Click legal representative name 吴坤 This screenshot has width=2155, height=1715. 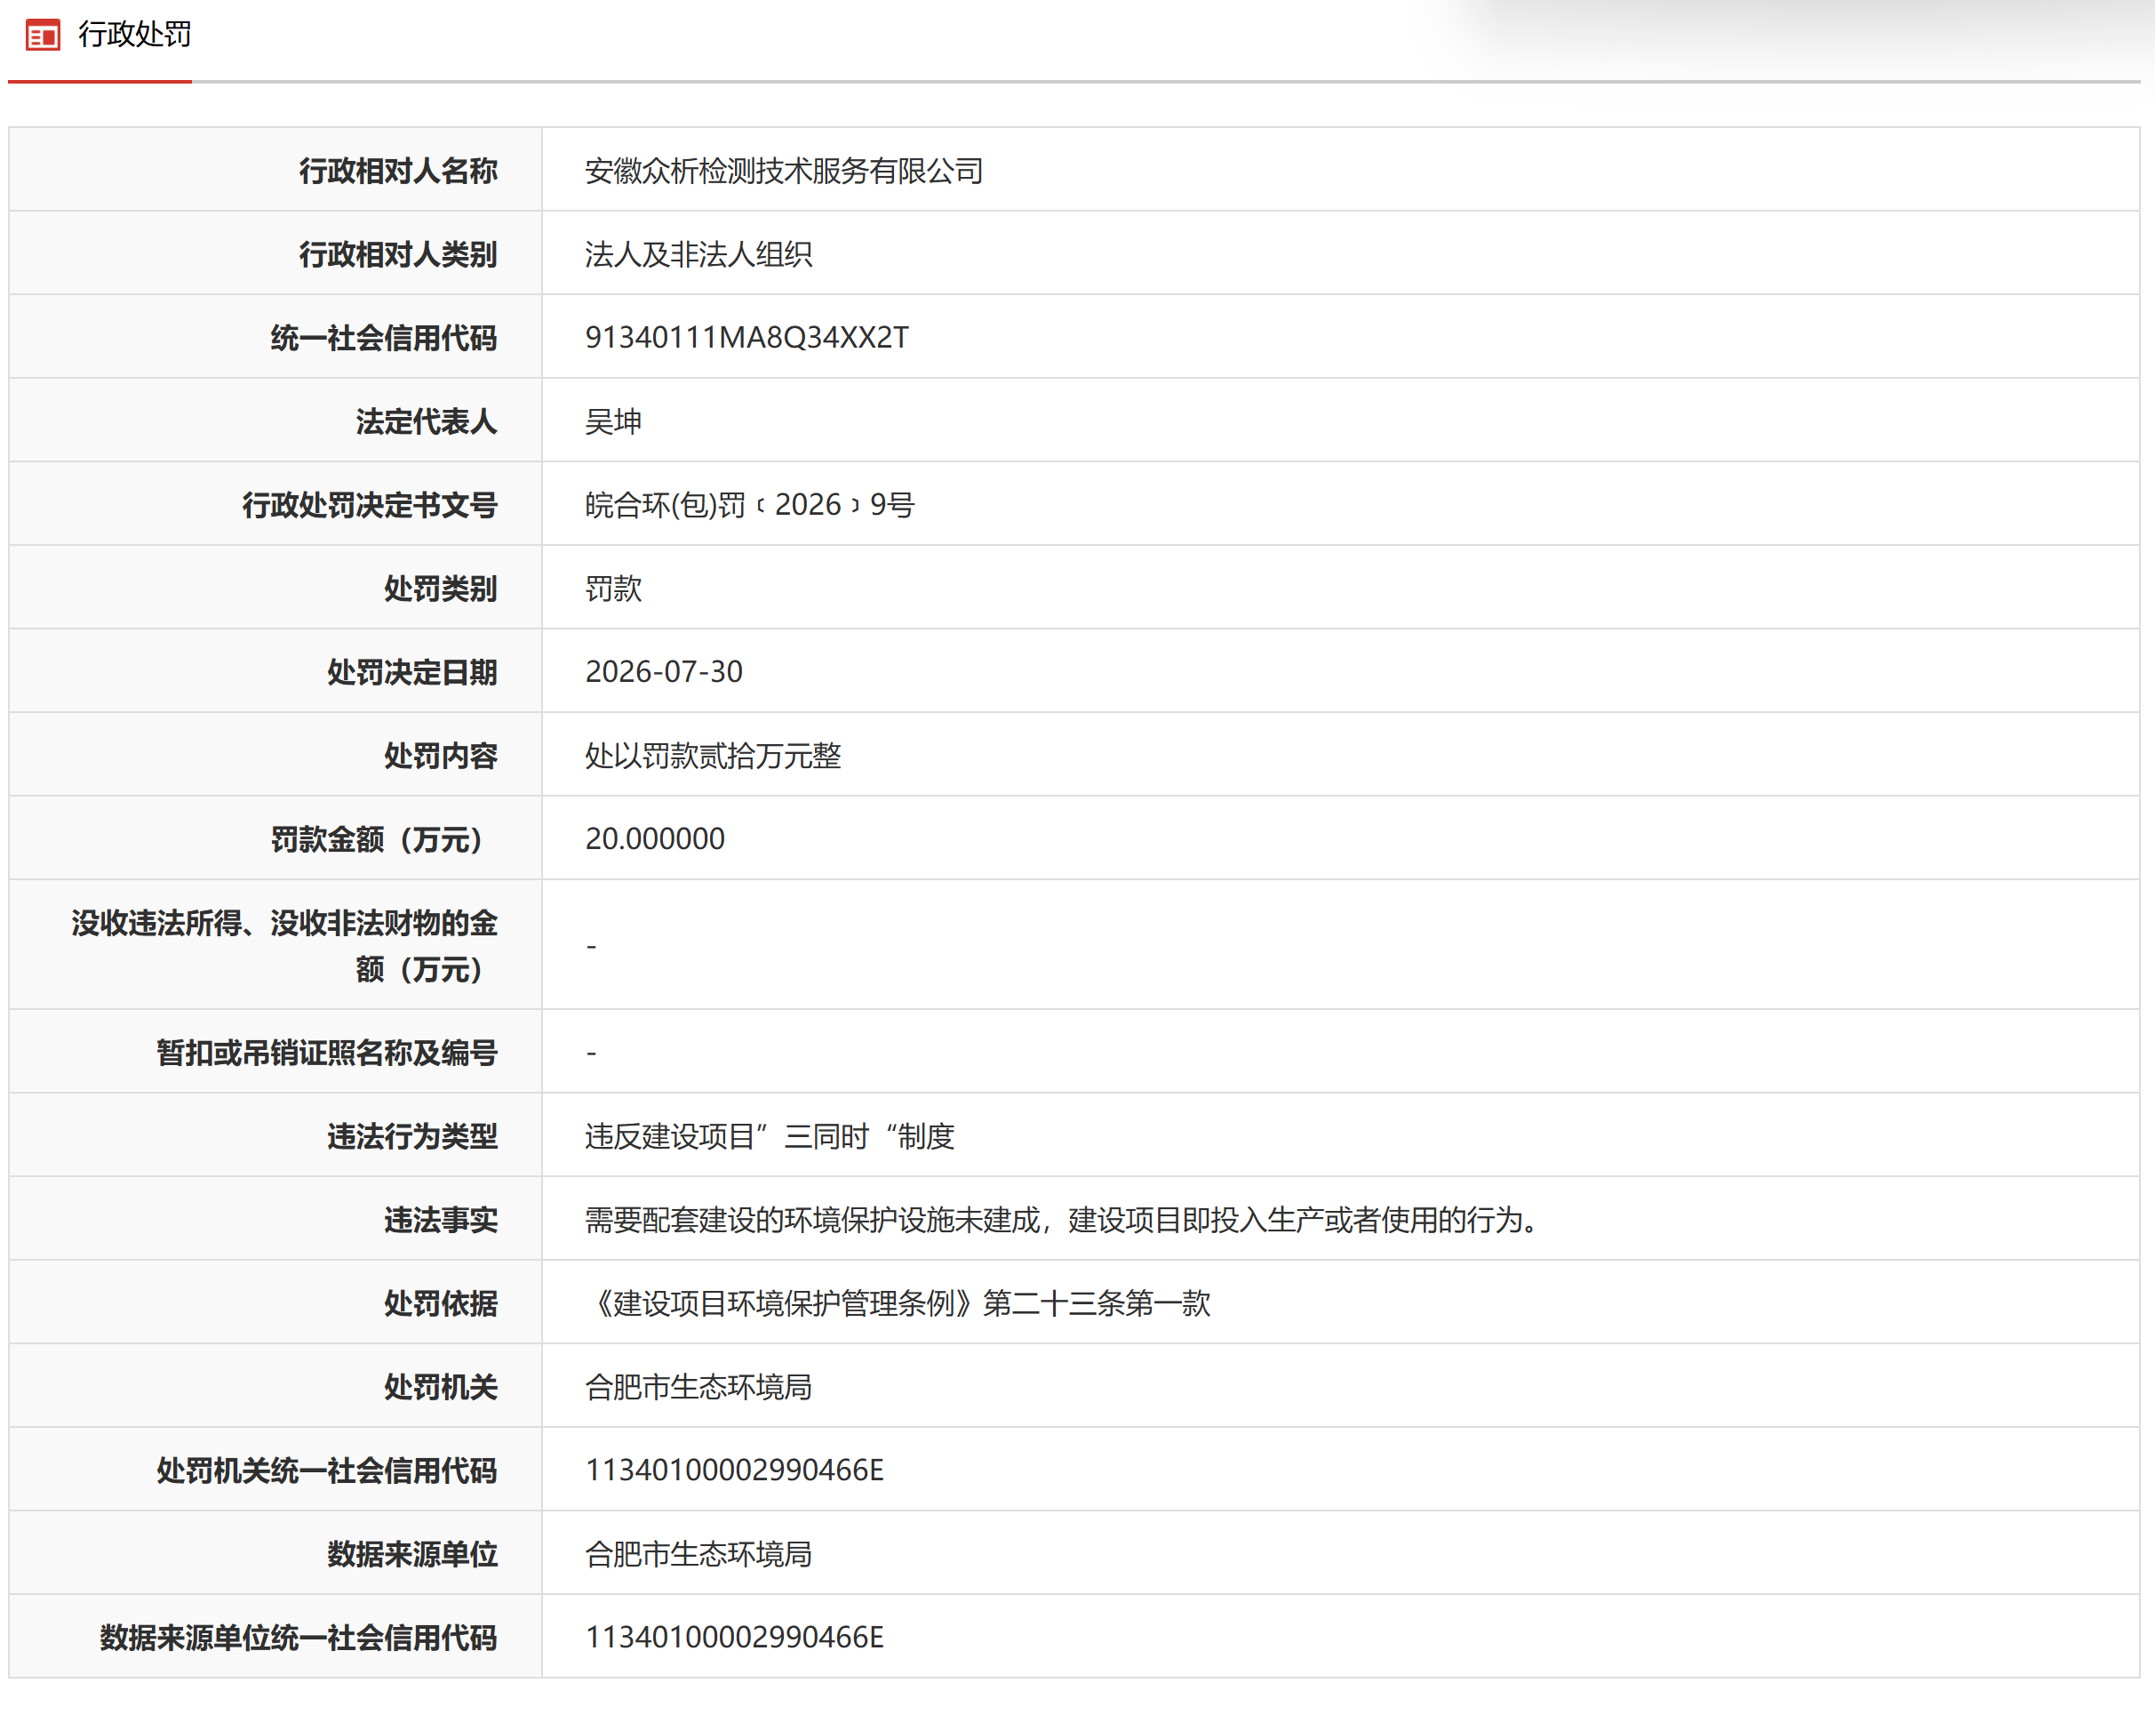[614, 421]
